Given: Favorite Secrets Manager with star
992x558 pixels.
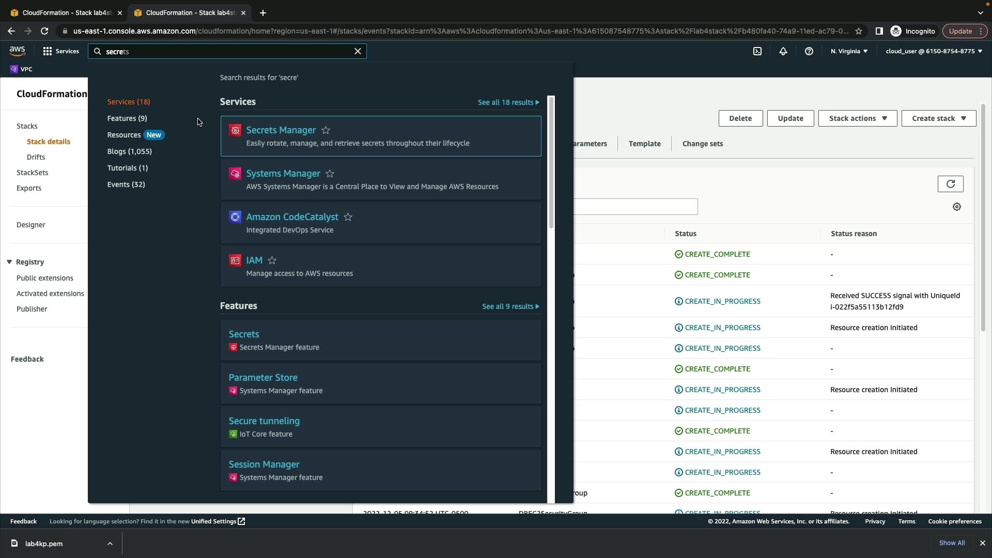Looking at the screenshot, I should [x=326, y=130].
